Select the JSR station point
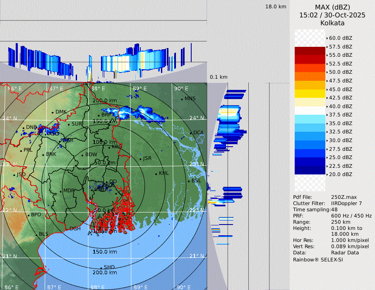This screenshot has height=290, width=375. [141, 159]
